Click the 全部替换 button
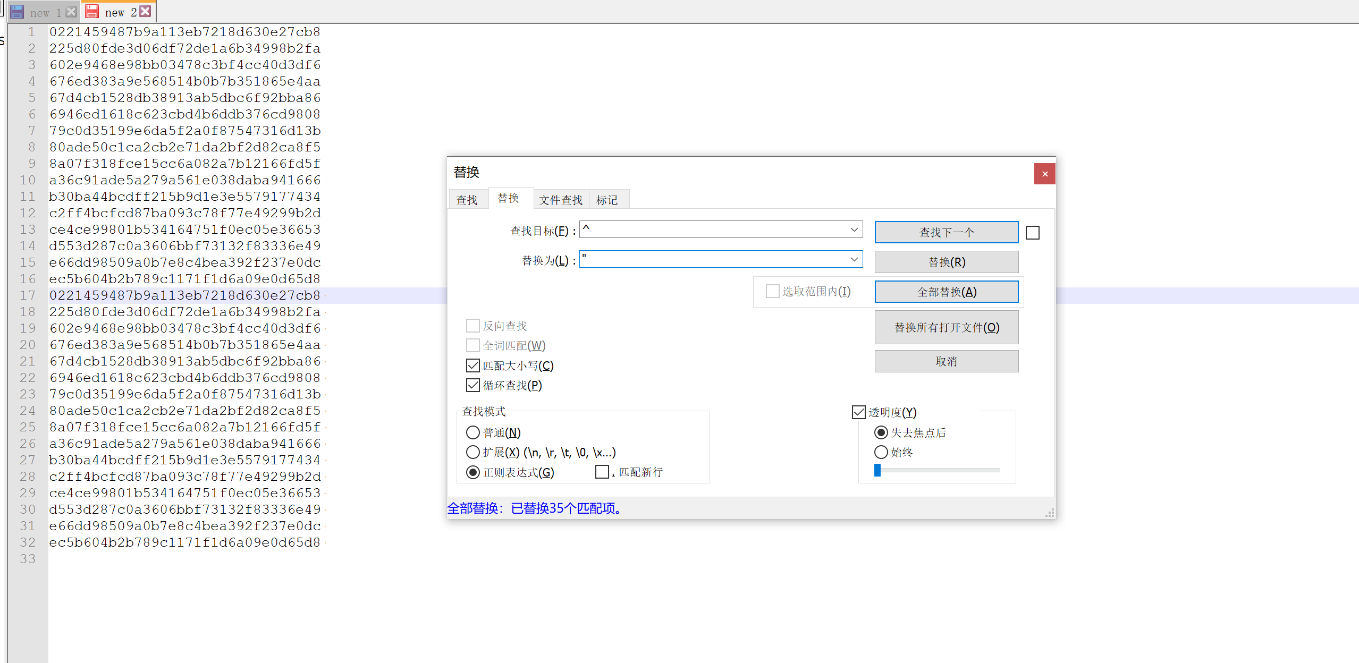The image size is (1359, 663). (x=946, y=291)
